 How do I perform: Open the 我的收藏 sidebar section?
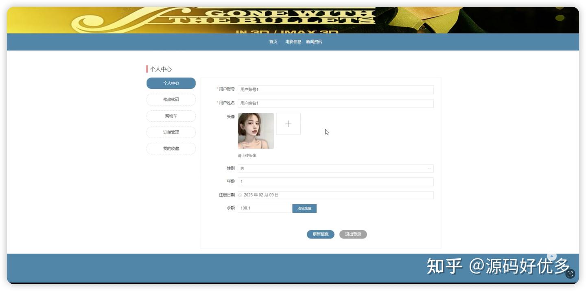tap(171, 148)
